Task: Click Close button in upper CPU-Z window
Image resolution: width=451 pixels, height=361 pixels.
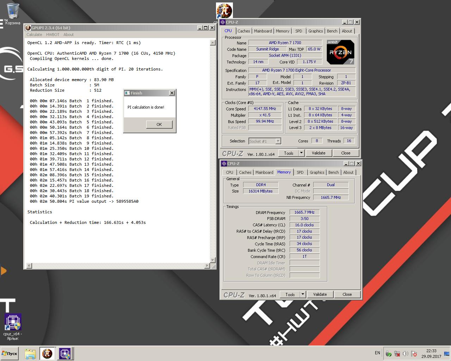Action: coord(346,153)
